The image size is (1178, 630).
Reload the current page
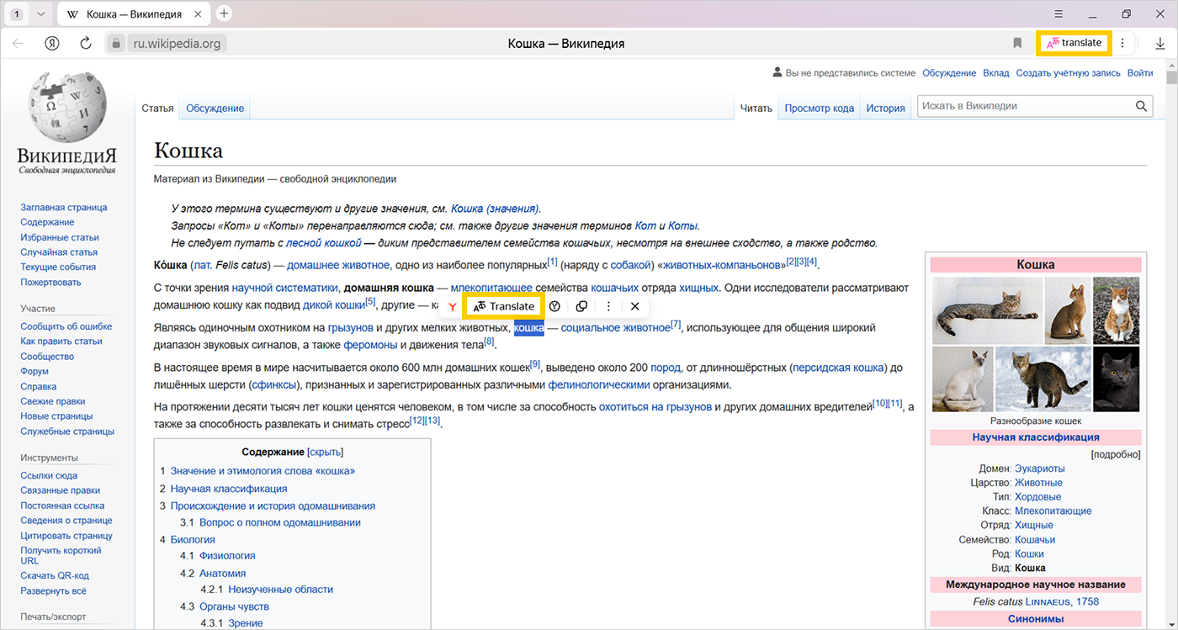85,44
